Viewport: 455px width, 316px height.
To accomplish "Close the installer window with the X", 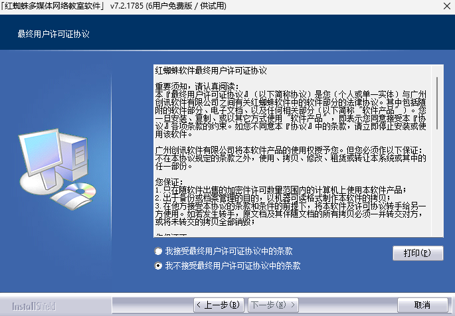I will pos(439,7).
